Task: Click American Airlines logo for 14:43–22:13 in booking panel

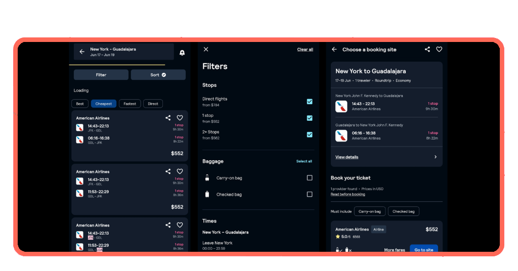Action: (x=341, y=106)
